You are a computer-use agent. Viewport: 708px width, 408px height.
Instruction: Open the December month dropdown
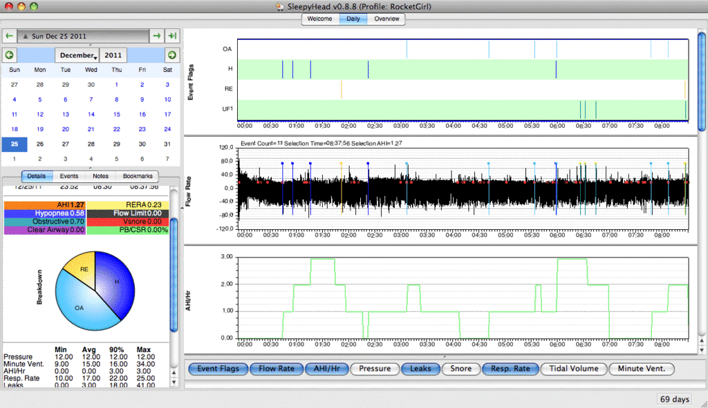tap(77, 55)
